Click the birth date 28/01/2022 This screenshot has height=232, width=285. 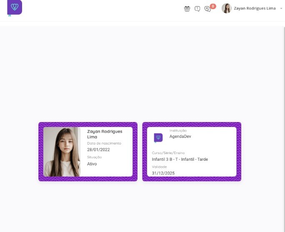coord(98,150)
